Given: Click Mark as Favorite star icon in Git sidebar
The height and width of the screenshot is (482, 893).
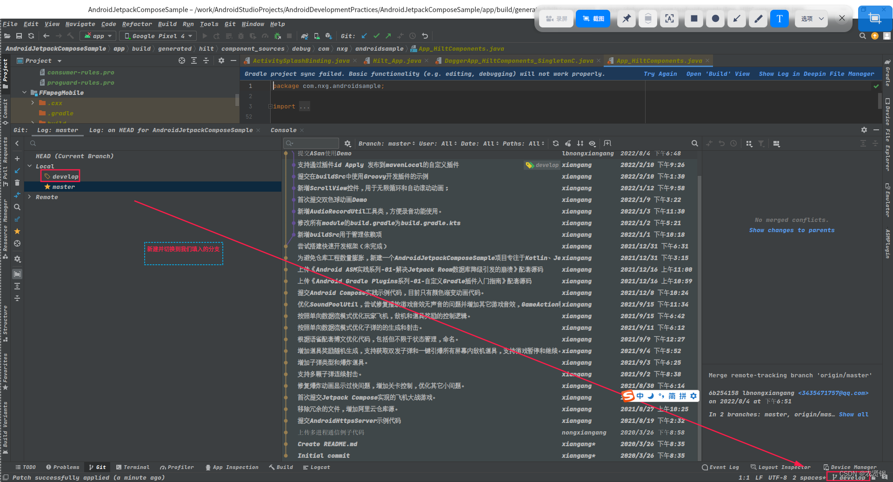Looking at the screenshot, I should point(17,231).
